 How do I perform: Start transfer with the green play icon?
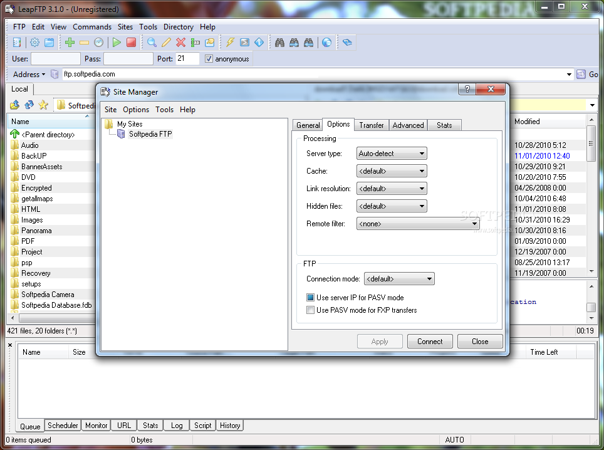[117, 43]
